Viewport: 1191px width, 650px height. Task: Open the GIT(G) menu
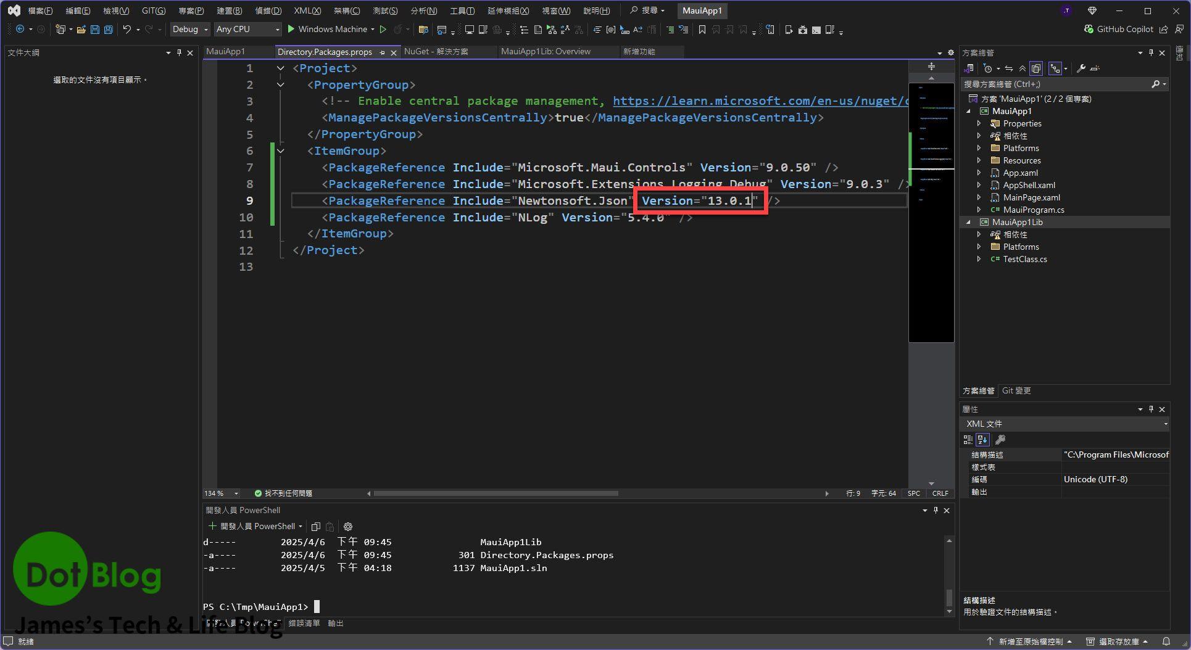pyautogui.click(x=154, y=10)
